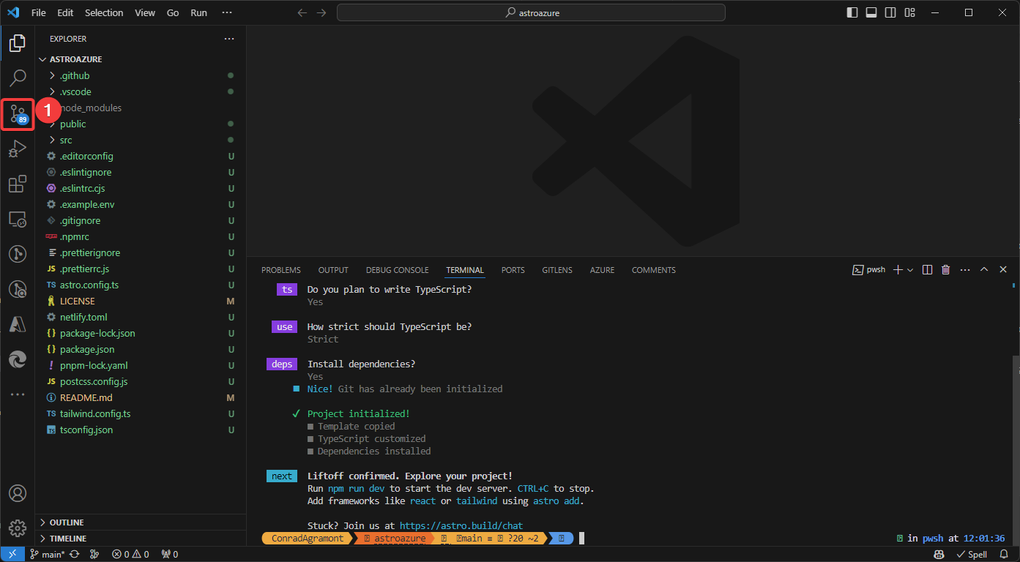Image resolution: width=1020 pixels, height=562 pixels.
Task: Open notifications bell in the status bar
Action: click(1005, 554)
